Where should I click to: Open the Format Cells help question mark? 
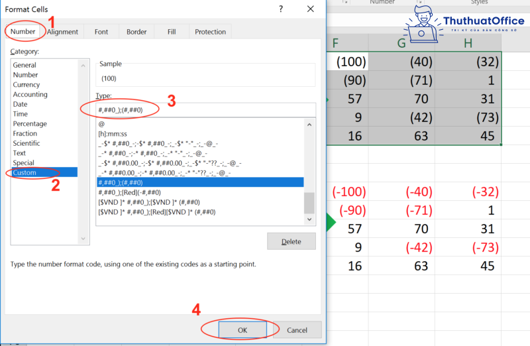point(281,9)
